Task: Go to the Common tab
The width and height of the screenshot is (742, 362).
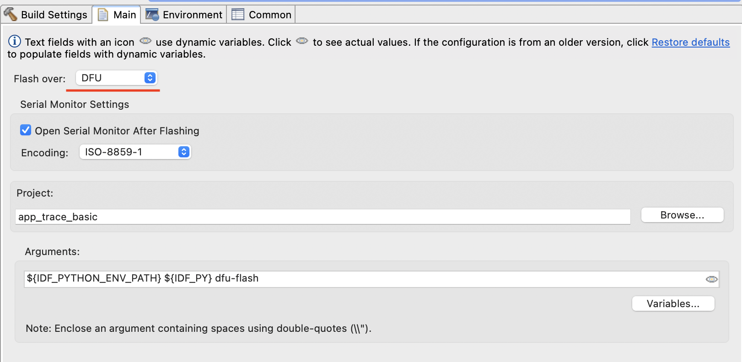Action: point(270,15)
